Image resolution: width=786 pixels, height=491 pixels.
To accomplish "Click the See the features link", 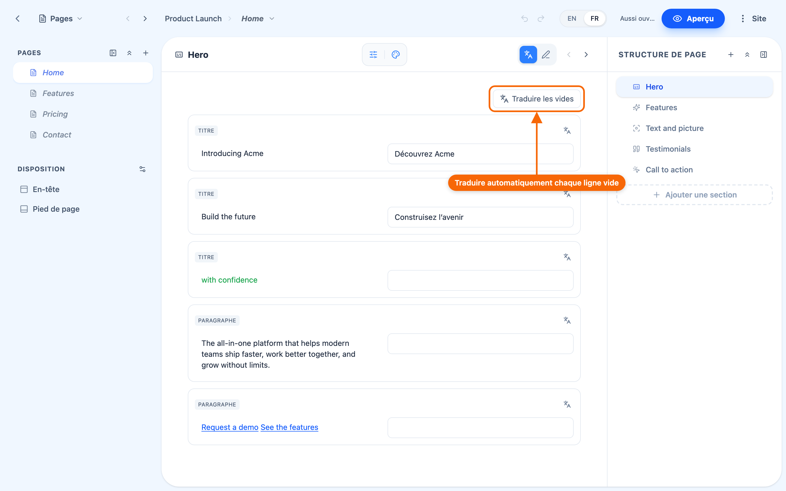I will (x=289, y=427).
